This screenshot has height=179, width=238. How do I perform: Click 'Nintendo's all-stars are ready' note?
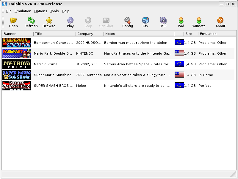click(137, 86)
